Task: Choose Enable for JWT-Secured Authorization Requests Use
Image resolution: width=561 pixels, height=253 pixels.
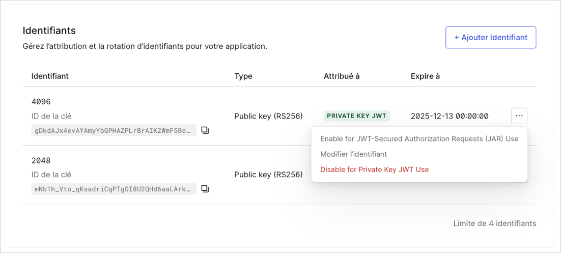Action: click(x=419, y=139)
